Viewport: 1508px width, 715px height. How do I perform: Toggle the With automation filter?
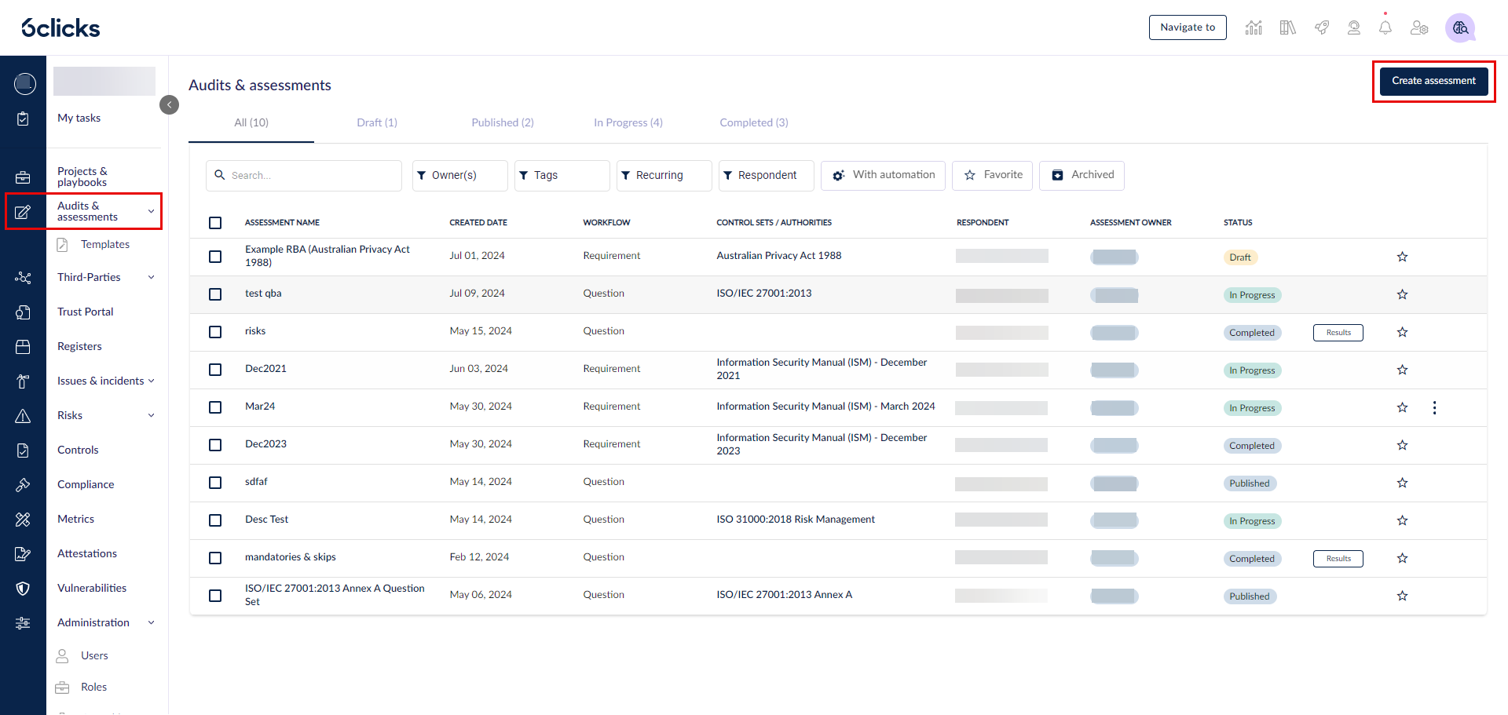tap(883, 175)
